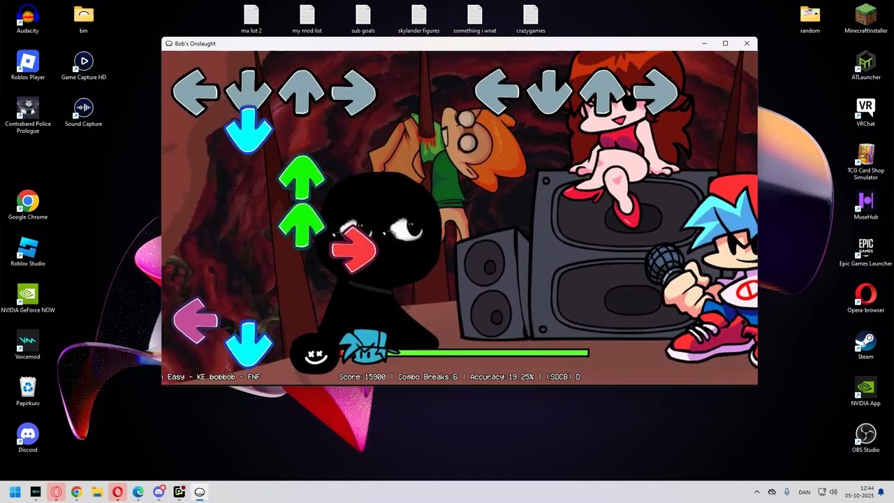Click the Bob's Onslaught window title
The image size is (894, 503).
tap(195, 43)
